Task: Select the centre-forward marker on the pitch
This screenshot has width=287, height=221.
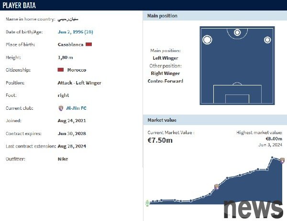Action: (x=237, y=33)
